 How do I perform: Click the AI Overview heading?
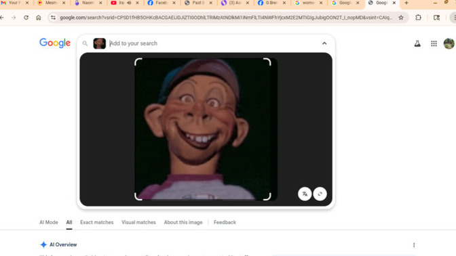(63, 244)
